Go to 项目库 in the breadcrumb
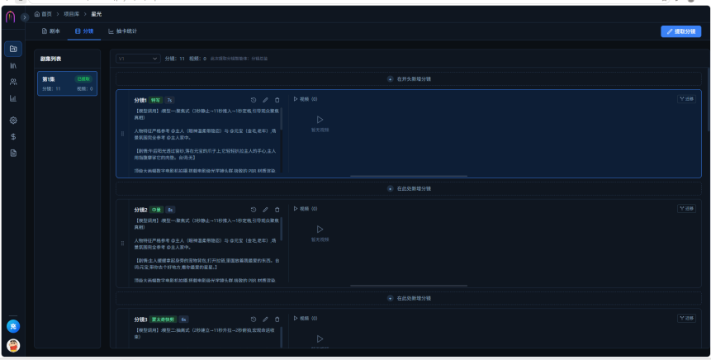This screenshot has width=711, height=360. tap(71, 14)
